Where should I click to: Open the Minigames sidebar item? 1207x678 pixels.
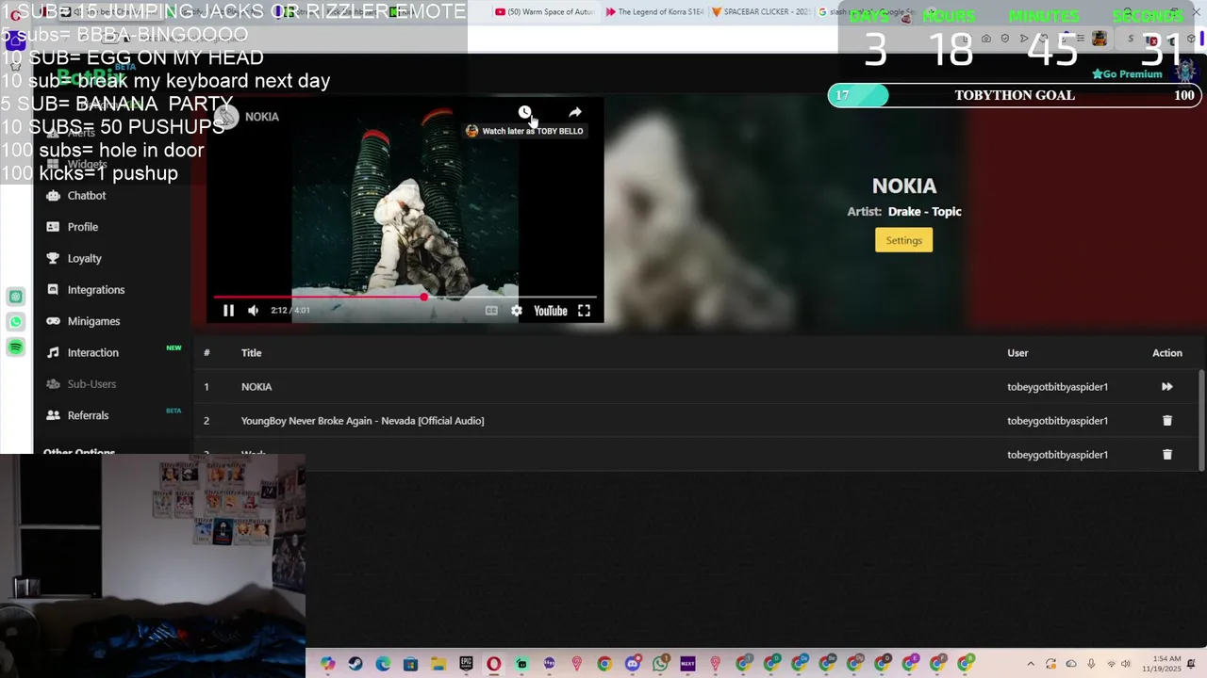coord(93,321)
